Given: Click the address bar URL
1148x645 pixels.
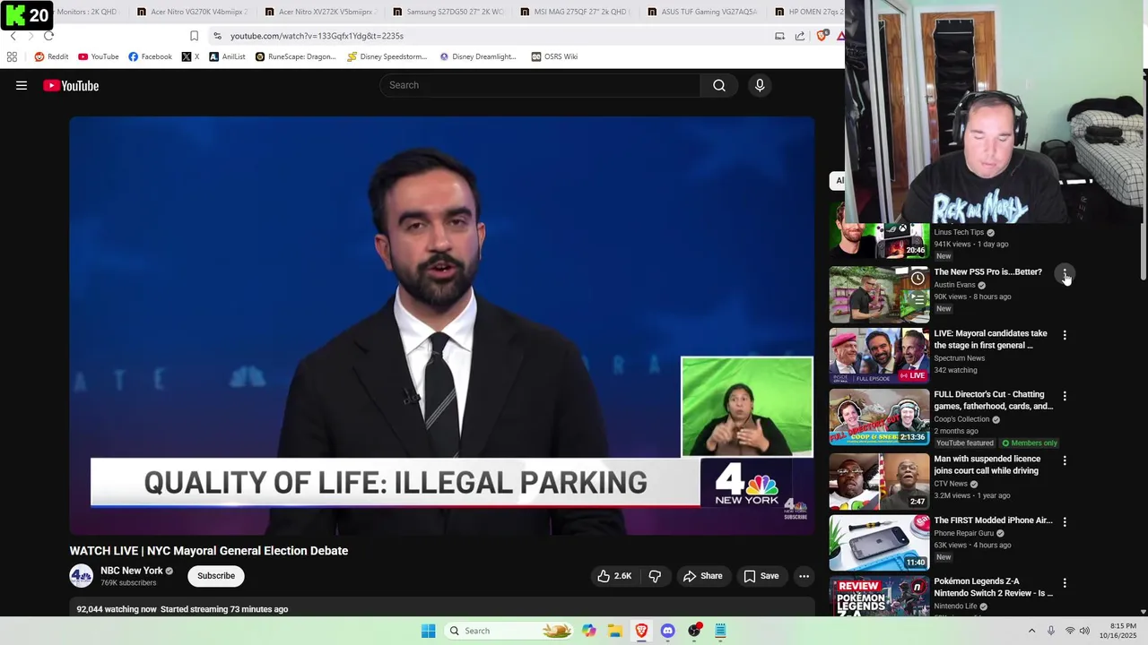Looking at the screenshot, I should (317, 36).
